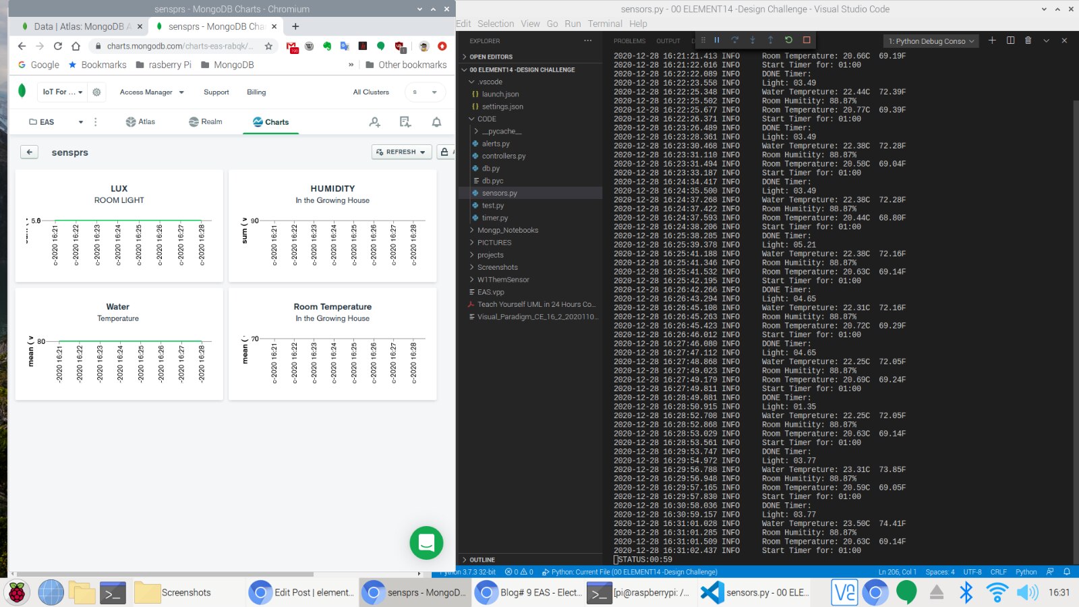Open the Google Translate extension
1079x607 pixels.
click(x=345, y=46)
